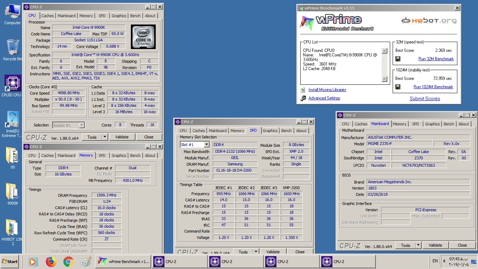Open the Mainboard tab in Memory window
The image size is (478, 269).
[x=66, y=156]
